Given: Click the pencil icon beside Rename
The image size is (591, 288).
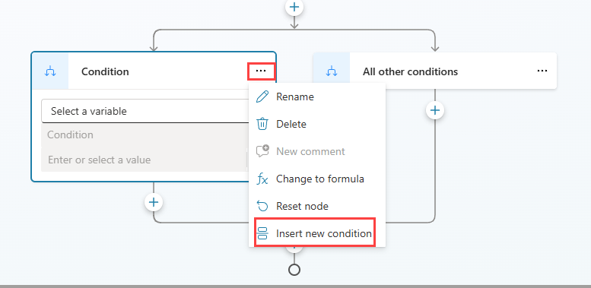Looking at the screenshot, I should 262,97.
